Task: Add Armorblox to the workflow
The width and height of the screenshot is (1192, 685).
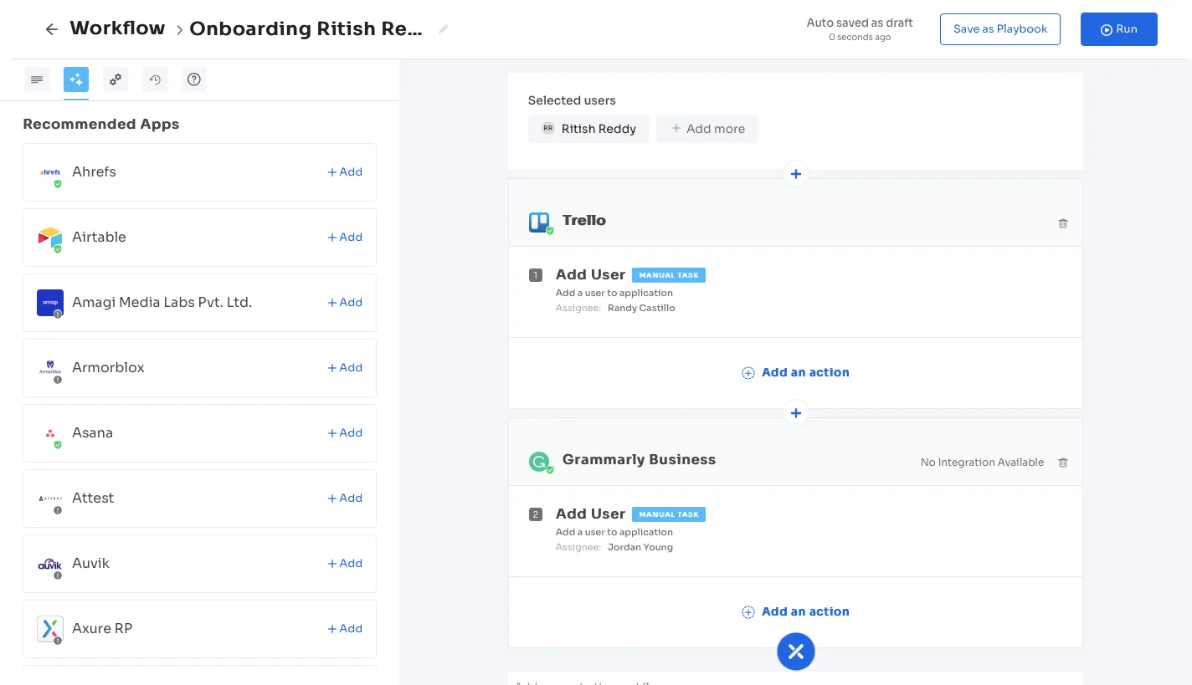Action: coord(345,367)
